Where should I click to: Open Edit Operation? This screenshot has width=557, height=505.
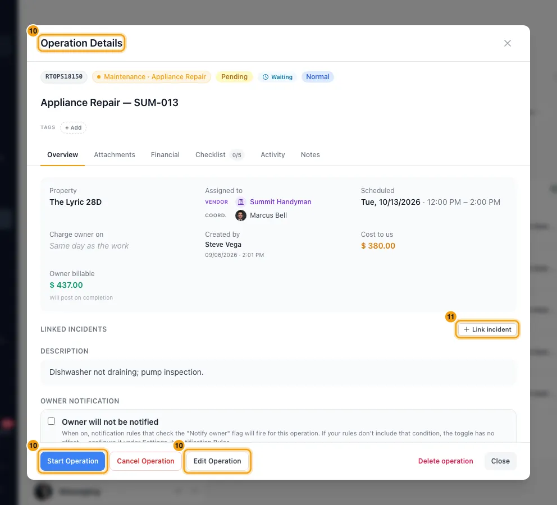pyautogui.click(x=217, y=461)
